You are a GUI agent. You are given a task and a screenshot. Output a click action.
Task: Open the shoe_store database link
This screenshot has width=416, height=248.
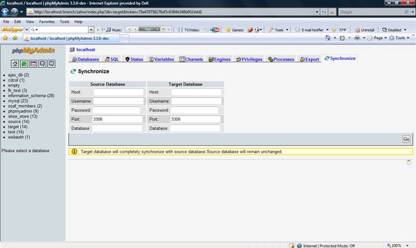click(22, 117)
